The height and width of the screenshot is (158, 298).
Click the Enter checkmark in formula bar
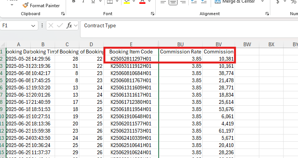click(x=60, y=26)
